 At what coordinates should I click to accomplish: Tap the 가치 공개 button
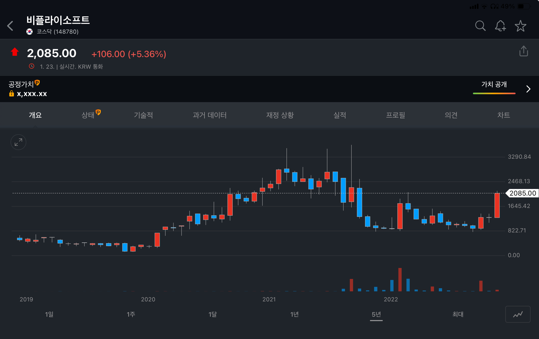494,84
